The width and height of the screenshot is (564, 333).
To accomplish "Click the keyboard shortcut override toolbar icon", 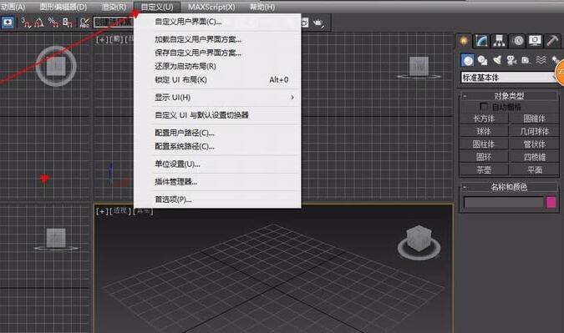I will [8, 23].
